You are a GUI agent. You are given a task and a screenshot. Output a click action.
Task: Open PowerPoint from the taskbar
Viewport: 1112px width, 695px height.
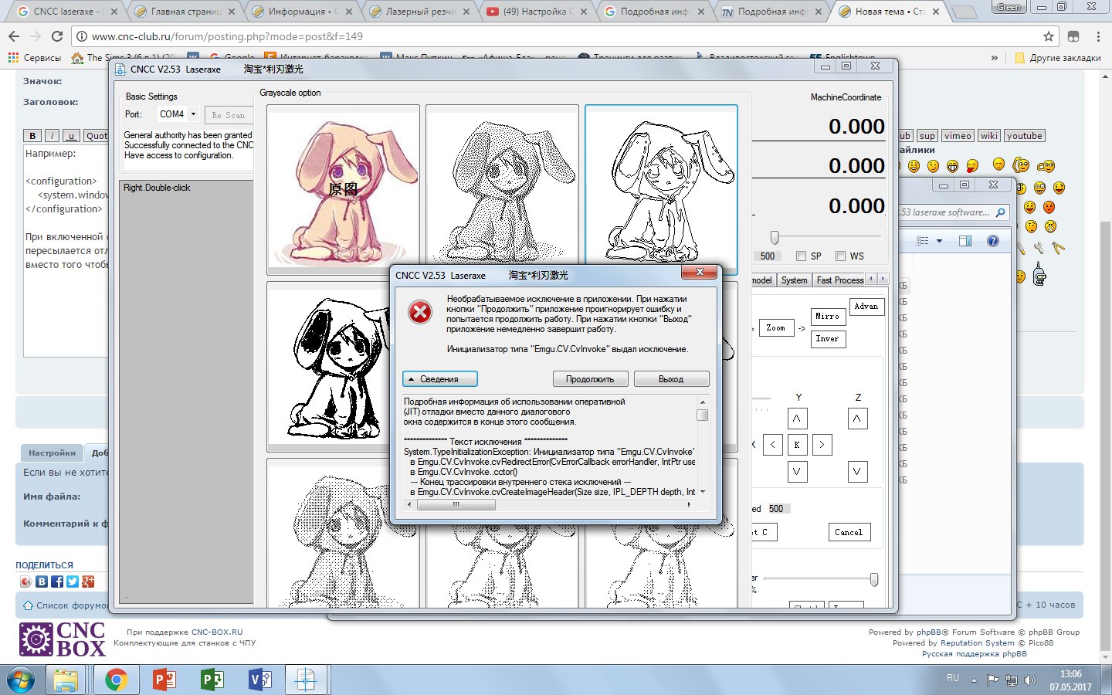(x=164, y=680)
